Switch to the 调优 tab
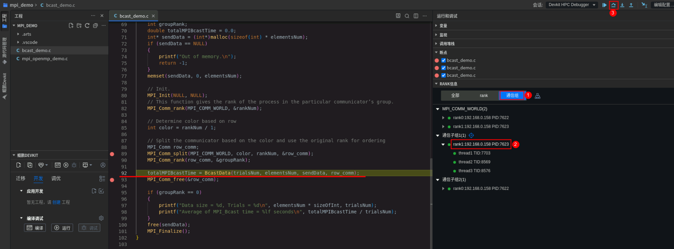 [x=56, y=179]
